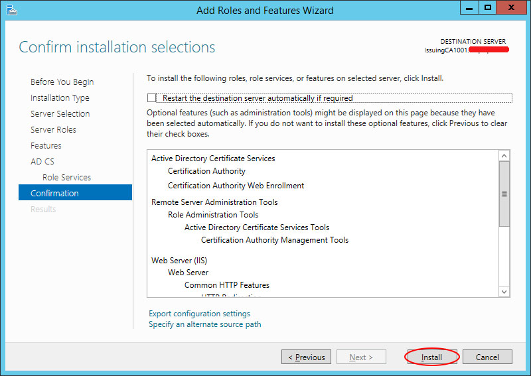Select Certification Authority Web Enrollment entry
Screen dimensions: 531x376
tap(236, 186)
